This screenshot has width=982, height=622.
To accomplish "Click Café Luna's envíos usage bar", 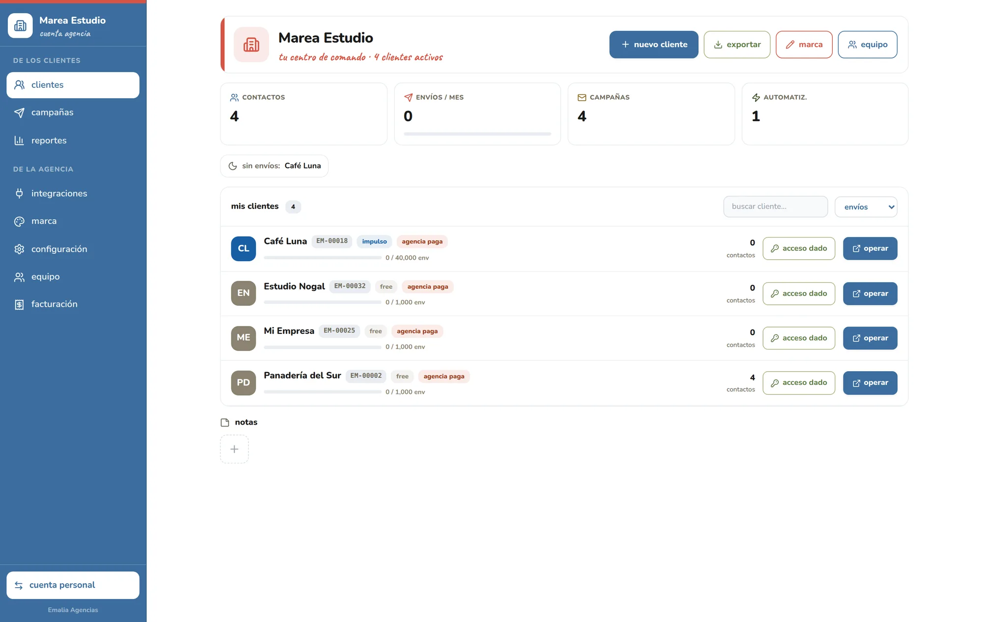I will (323, 258).
